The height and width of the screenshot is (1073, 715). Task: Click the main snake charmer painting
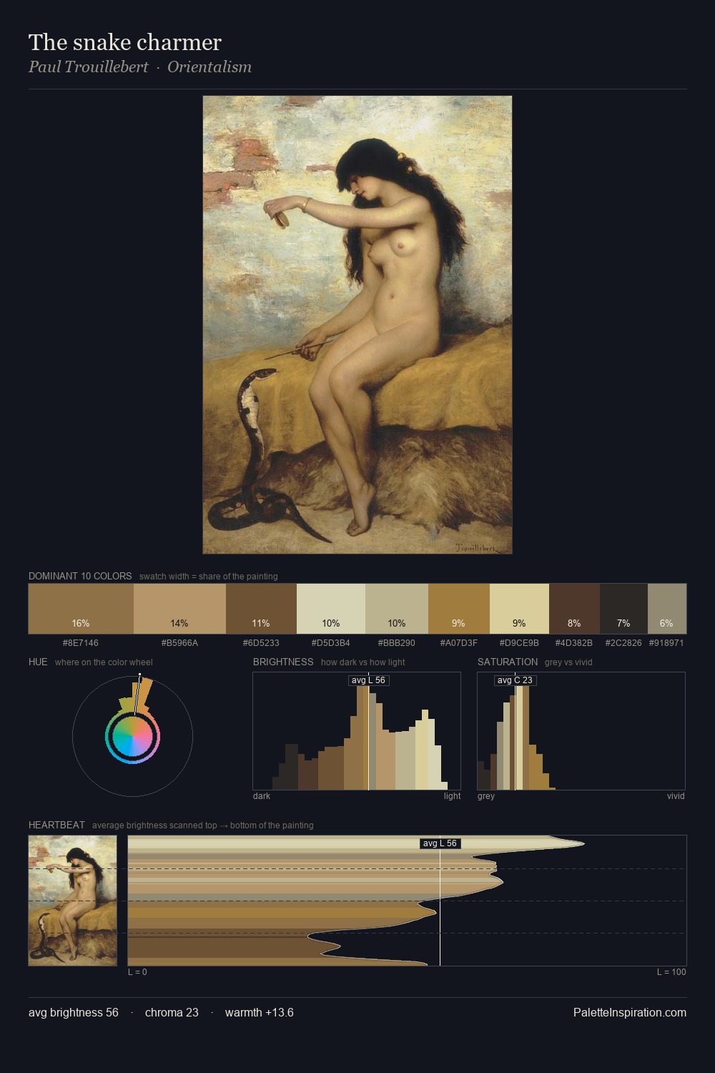(x=357, y=325)
